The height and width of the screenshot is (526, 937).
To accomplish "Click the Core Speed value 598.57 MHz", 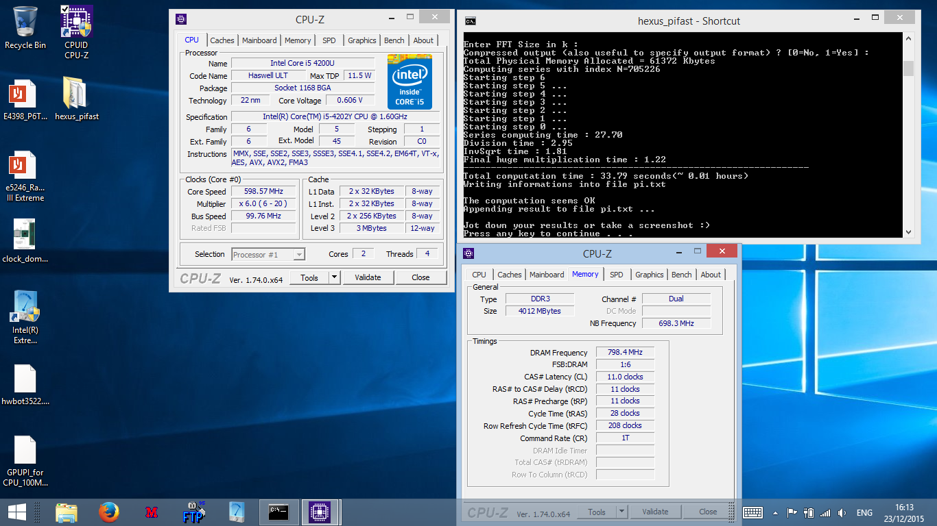I will tap(263, 192).
